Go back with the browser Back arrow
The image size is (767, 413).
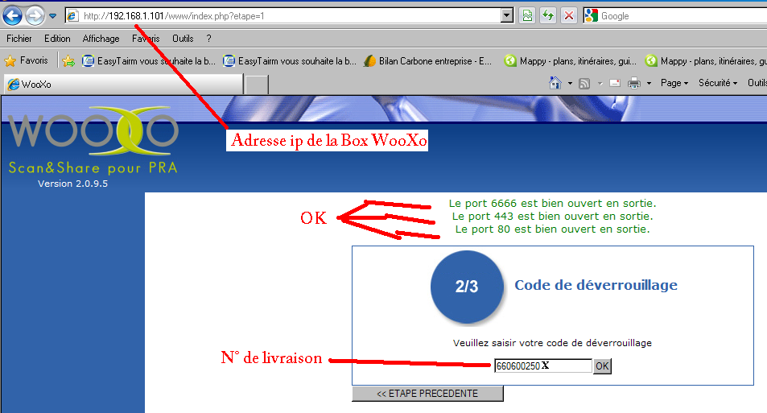point(12,15)
